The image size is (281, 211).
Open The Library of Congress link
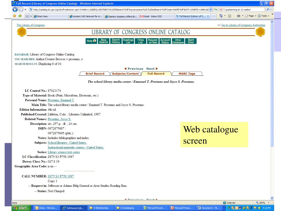pyautogui.click(x=31, y=25)
